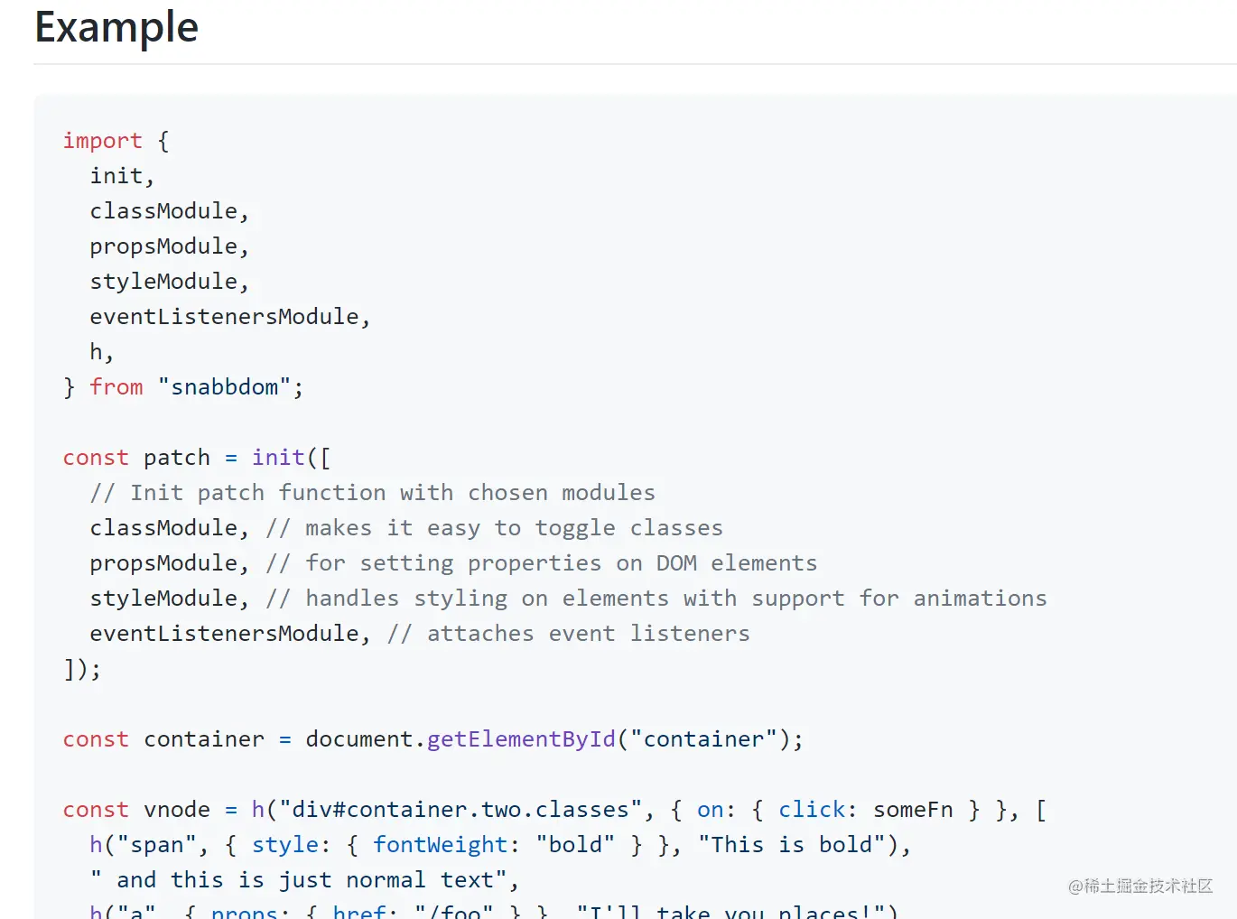Click the "from" keyword in the import statement
Screen dimensions: 1237x919
pyautogui.click(x=116, y=387)
